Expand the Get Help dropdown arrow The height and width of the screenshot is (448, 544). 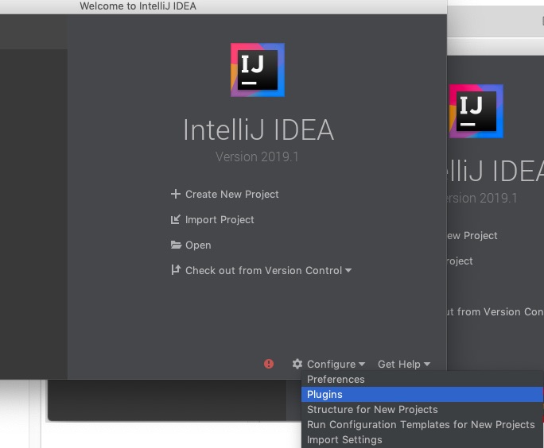427,364
